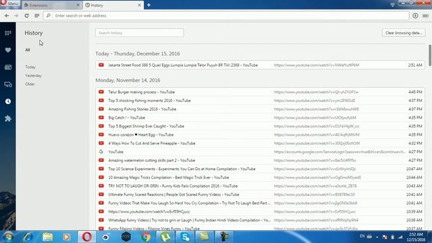Click the YouTube icon beside Telur Burger
Image resolution: width=432 pixels, height=243 pixels.
point(101,92)
